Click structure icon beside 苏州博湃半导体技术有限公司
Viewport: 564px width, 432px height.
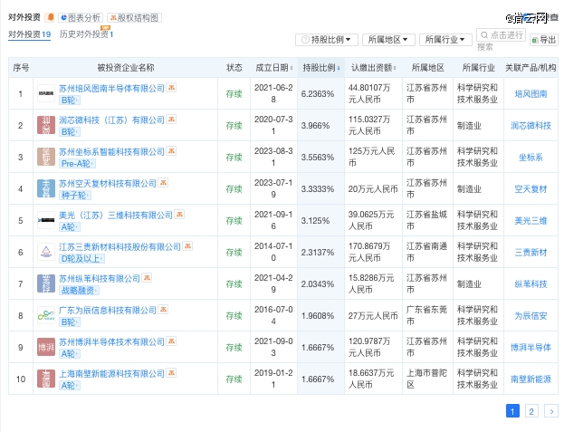click(171, 341)
